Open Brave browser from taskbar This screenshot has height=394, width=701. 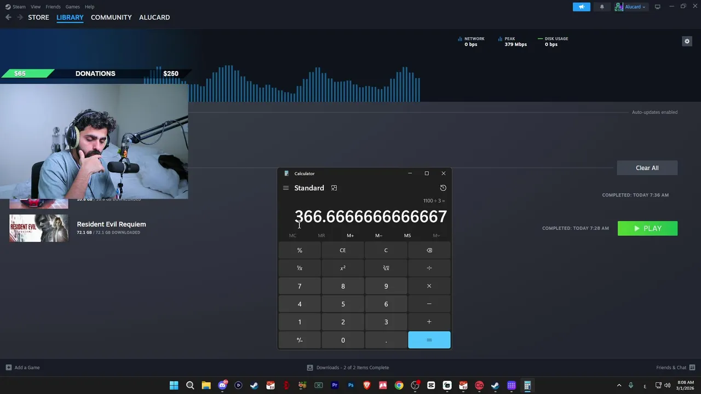[x=367, y=386]
